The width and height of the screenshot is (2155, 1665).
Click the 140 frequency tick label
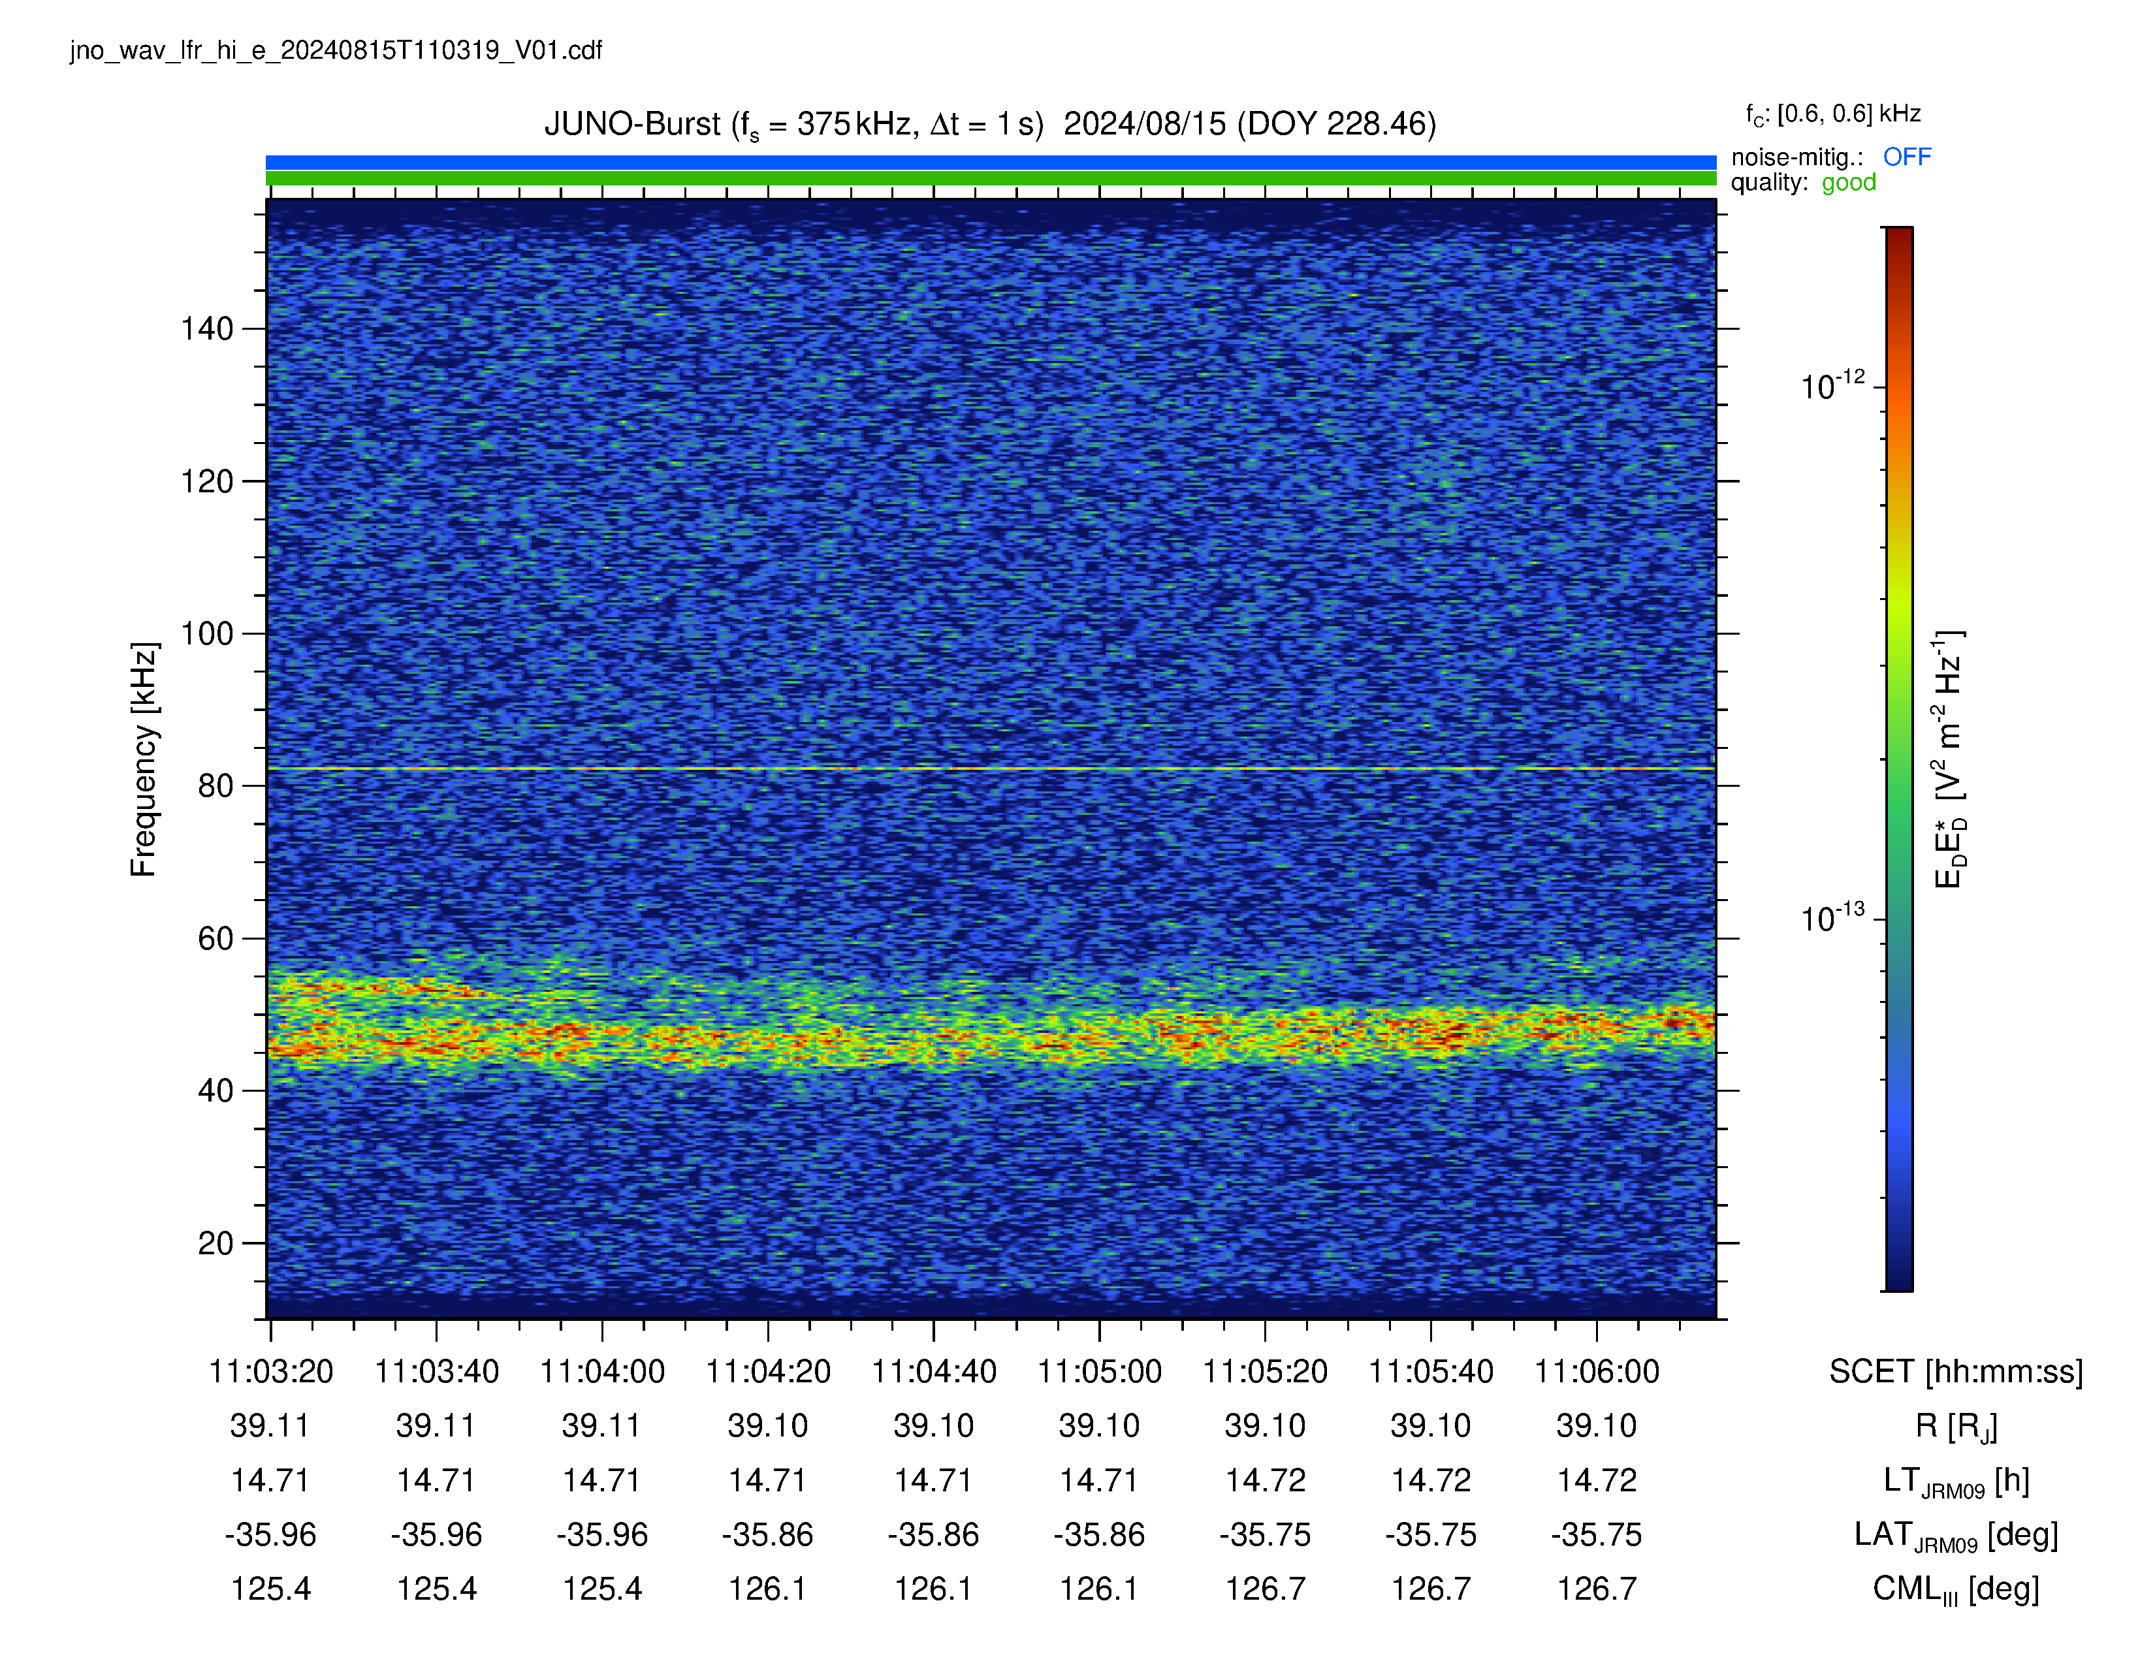pos(206,328)
